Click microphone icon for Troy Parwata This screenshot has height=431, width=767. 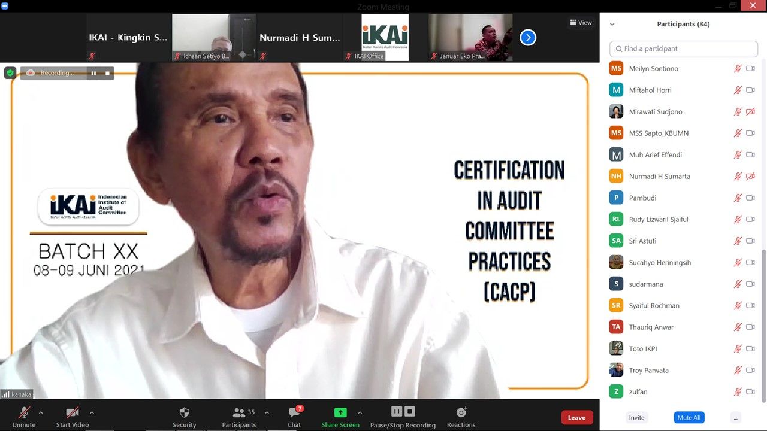[x=738, y=371]
